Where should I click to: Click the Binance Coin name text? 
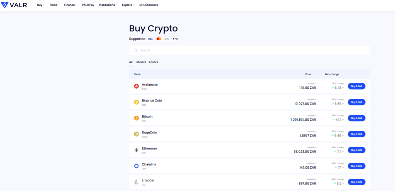pyautogui.click(x=152, y=101)
